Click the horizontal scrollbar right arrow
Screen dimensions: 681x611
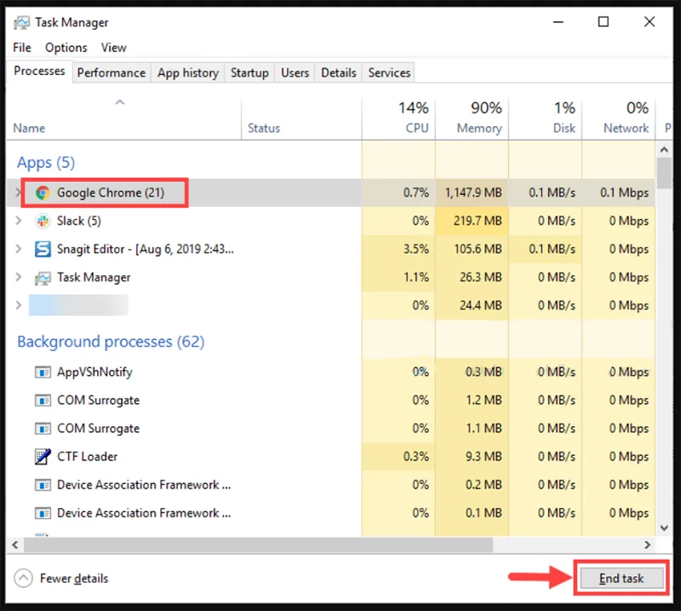(x=648, y=544)
